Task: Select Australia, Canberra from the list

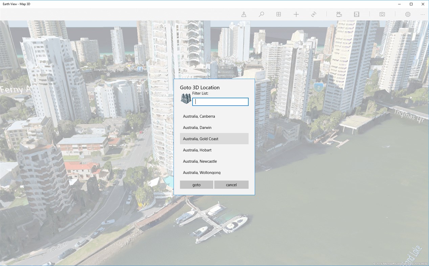Action: click(x=199, y=116)
